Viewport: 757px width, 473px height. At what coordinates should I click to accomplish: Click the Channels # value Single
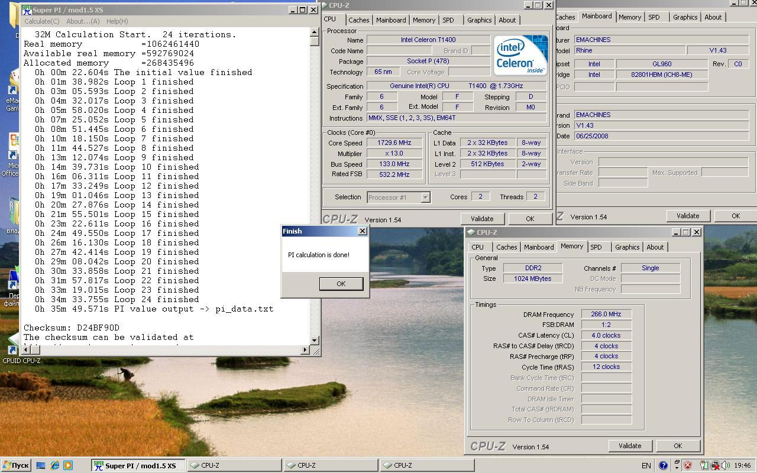(x=650, y=268)
